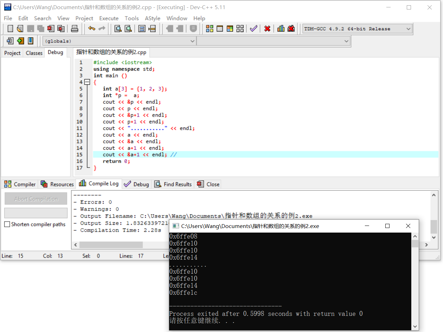Click compile log horizontal scrollbar thumb

pyautogui.click(x=111, y=245)
